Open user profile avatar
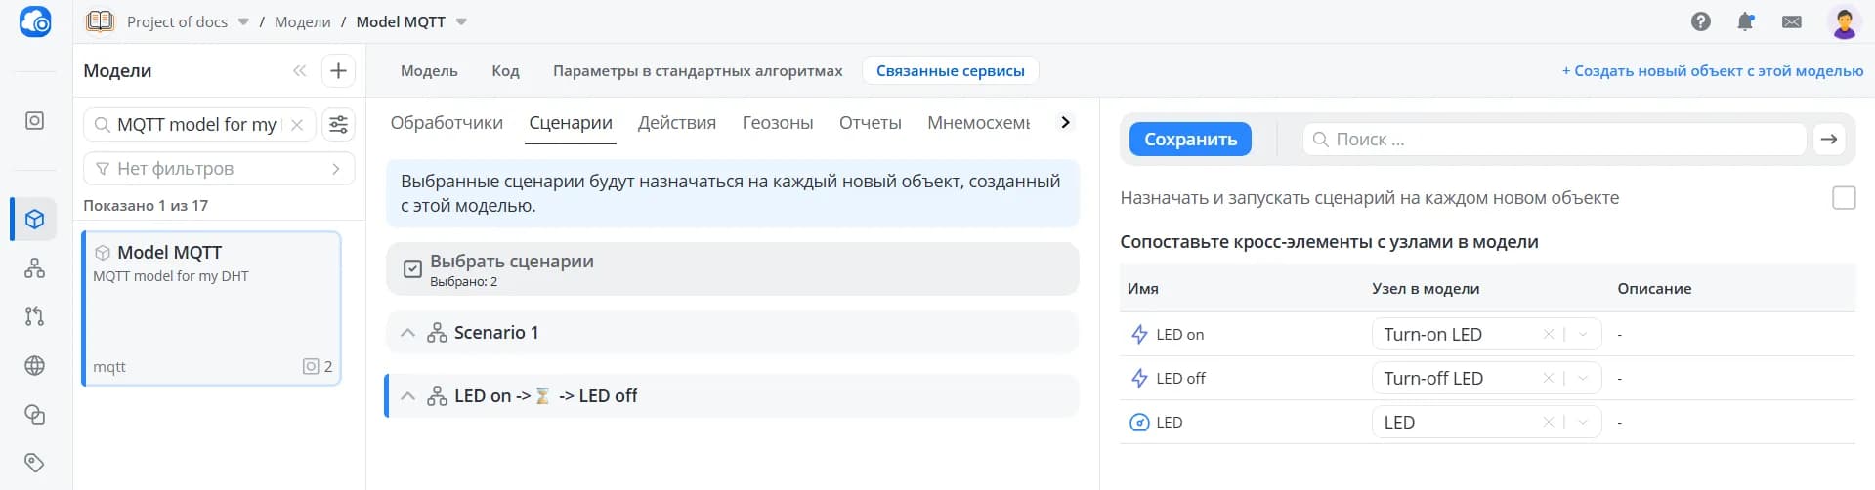Screen dimensions: 1875x490 [1845, 21]
